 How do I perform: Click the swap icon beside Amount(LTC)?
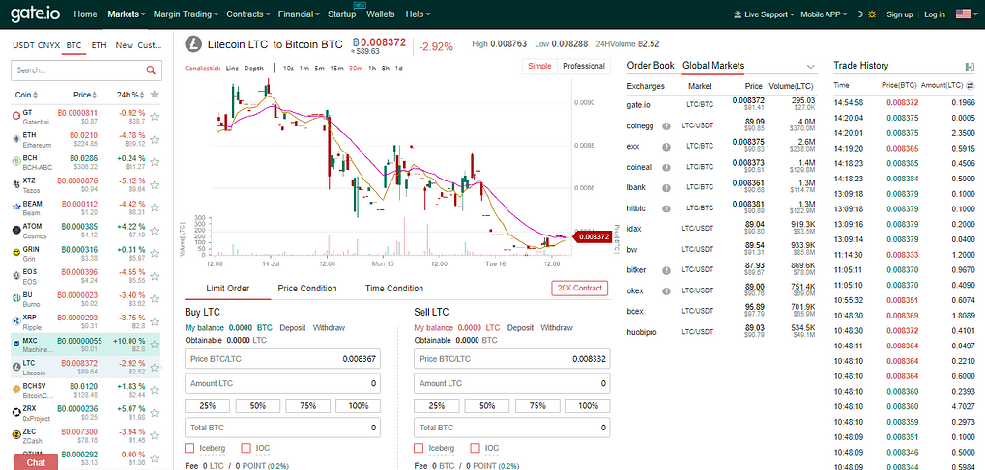coord(970,85)
